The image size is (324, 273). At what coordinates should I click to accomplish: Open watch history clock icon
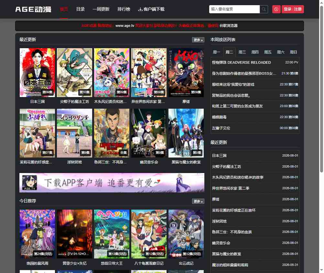tap(276, 9)
